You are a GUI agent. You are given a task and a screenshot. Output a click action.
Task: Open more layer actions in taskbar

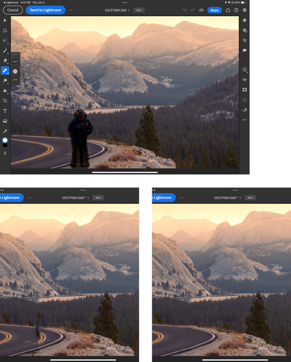pyautogui.click(x=244, y=120)
